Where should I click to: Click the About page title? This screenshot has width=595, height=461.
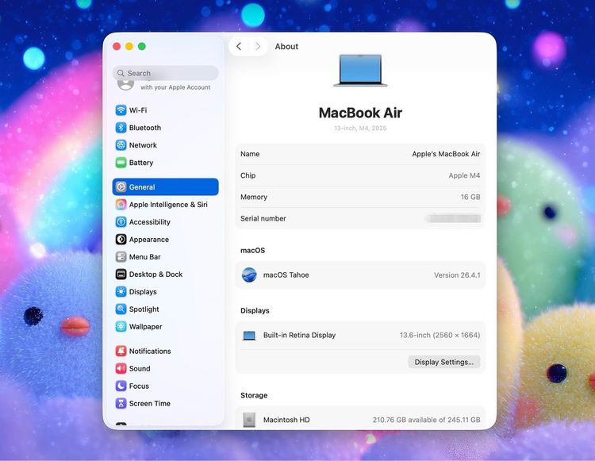coord(286,46)
